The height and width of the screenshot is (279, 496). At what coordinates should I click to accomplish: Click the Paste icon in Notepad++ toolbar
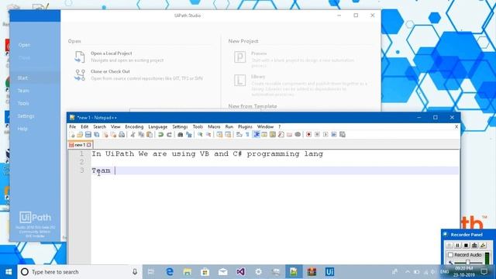tap(150, 135)
